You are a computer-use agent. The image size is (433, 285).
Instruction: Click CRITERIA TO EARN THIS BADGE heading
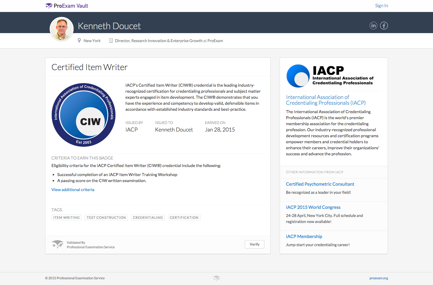[82, 158]
